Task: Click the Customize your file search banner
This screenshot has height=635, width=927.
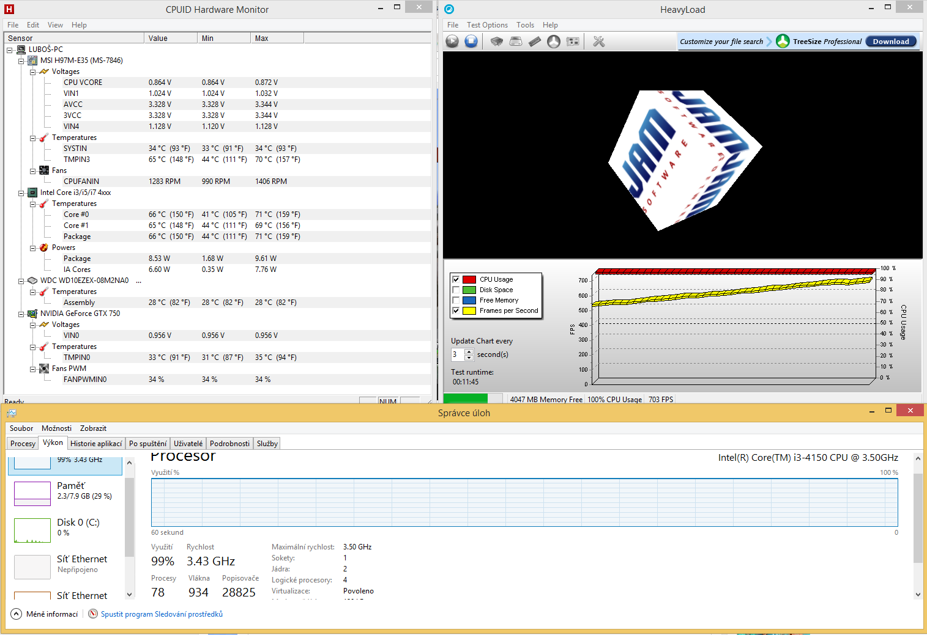Action: tap(722, 42)
